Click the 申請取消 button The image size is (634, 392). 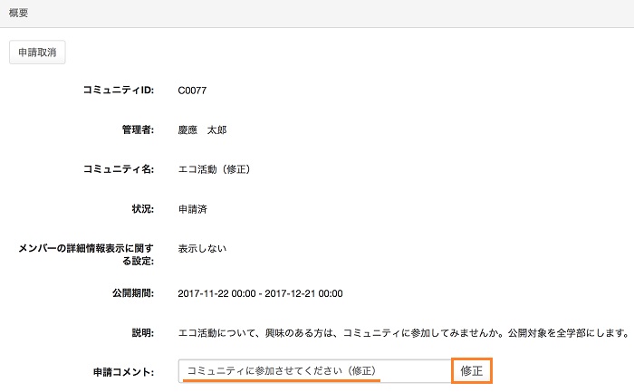pyautogui.click(x=37, y=53)
